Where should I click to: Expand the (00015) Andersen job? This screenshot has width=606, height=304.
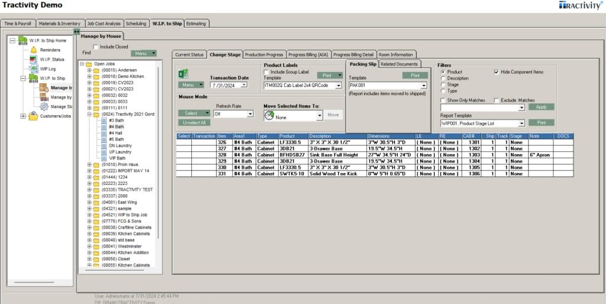pos(89,70)
